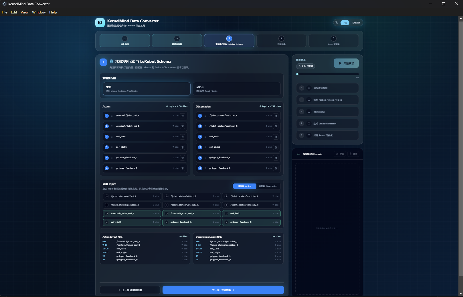Go to step 5 Rerun 可视化 tab
The width and height of the screenshot is (463, 297).
[334, 41]
